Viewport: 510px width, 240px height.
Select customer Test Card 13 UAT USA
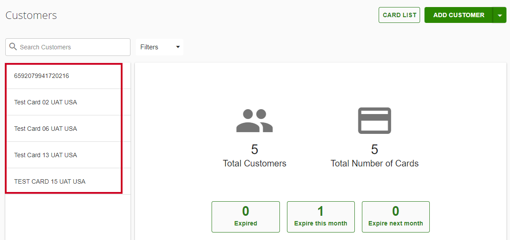(68, 155)
